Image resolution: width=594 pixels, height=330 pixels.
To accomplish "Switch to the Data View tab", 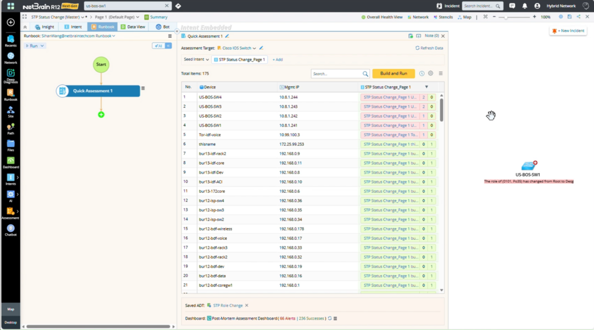I will pyautogui.click(x=133, y=27).
